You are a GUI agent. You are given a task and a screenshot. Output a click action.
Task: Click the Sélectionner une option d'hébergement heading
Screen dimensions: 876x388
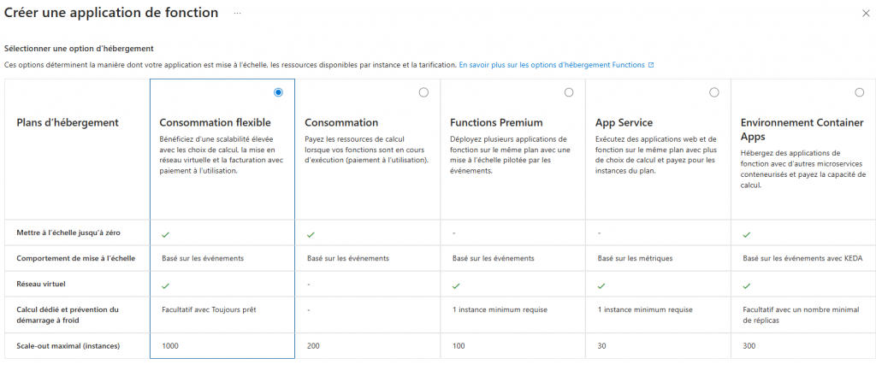point(79,49)
